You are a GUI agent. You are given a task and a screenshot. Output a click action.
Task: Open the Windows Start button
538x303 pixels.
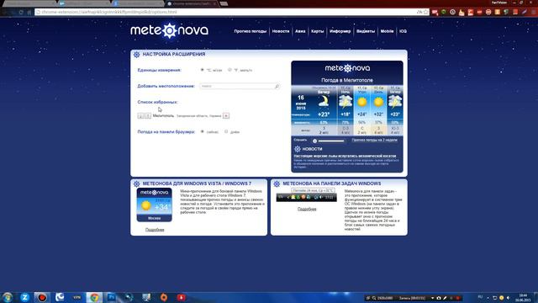8,297
